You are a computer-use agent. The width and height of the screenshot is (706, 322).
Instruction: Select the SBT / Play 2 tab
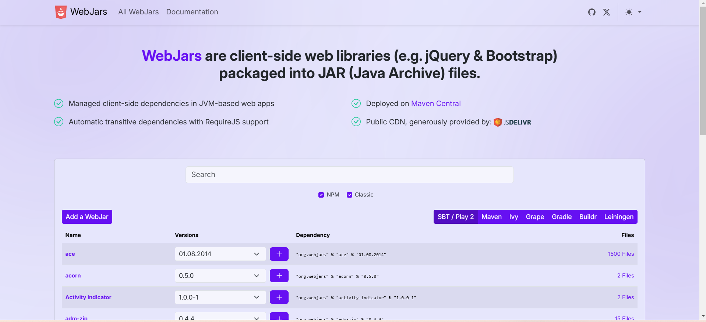tap(456, 217)
